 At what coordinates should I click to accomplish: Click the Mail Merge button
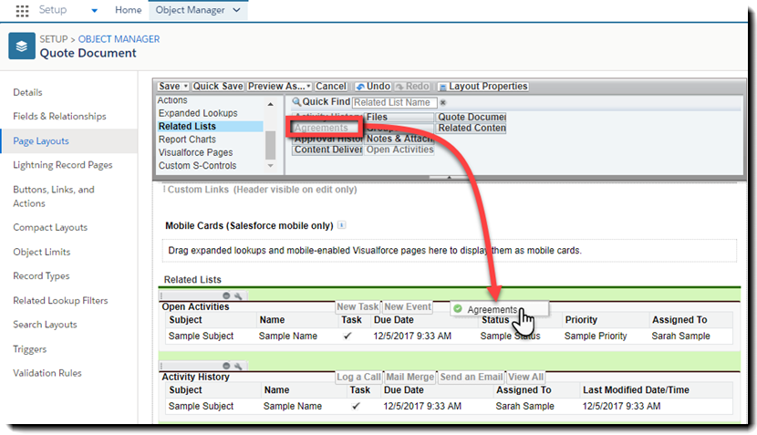(410, 377)
